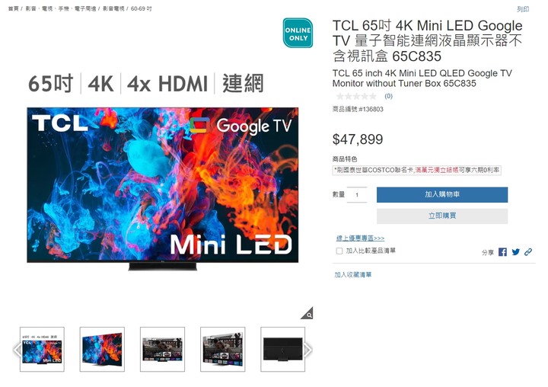
Task: Click the ONLINE ONLY badge
Action: click(x=298, y=33)
